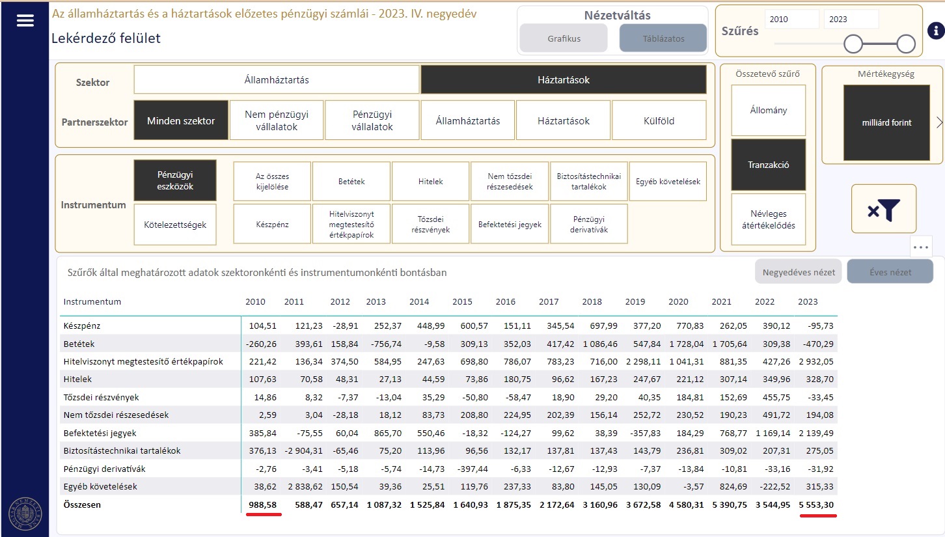Choose Pénzügyi vállalatok partner sector

pos(372,120)
